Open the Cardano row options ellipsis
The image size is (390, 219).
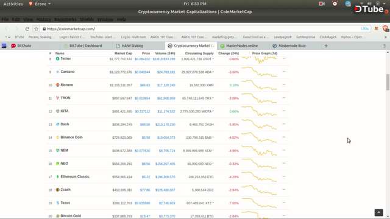pos(284,72)
